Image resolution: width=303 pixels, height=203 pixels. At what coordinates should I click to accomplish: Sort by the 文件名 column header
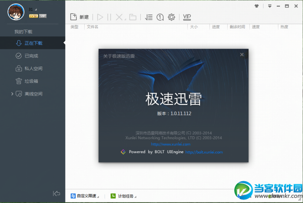click(92, 27)
